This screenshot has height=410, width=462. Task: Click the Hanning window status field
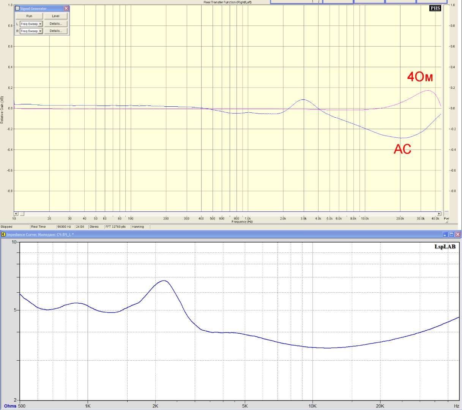(x=138, y=227)
